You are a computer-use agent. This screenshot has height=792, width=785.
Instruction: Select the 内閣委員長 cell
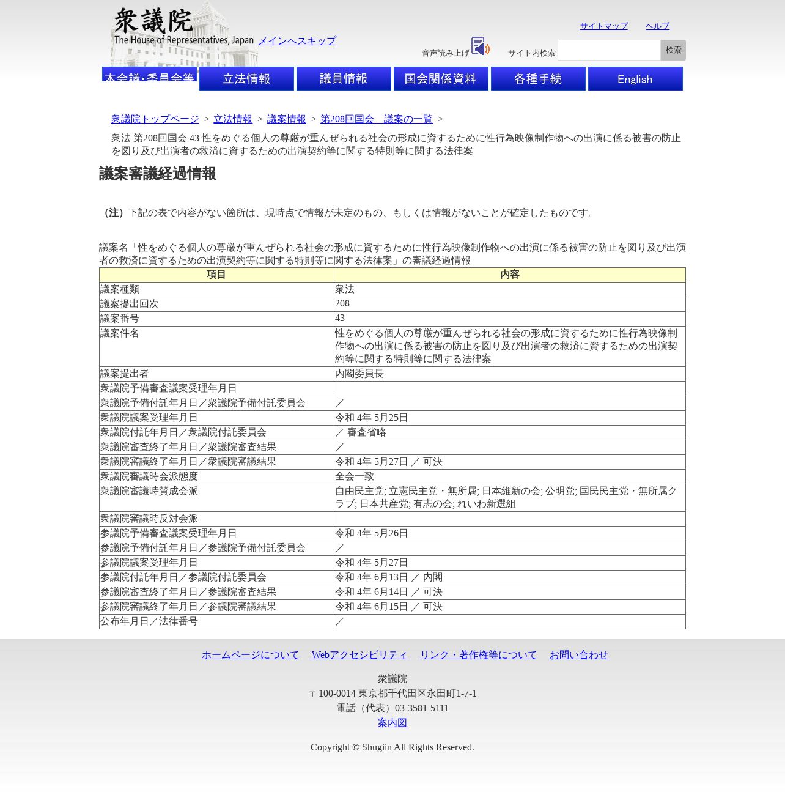[x=510, y=374]
